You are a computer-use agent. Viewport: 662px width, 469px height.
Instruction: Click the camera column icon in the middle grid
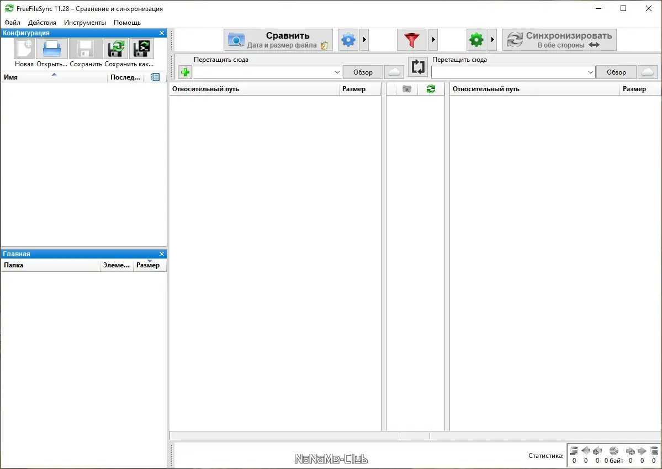click(406, 89)
